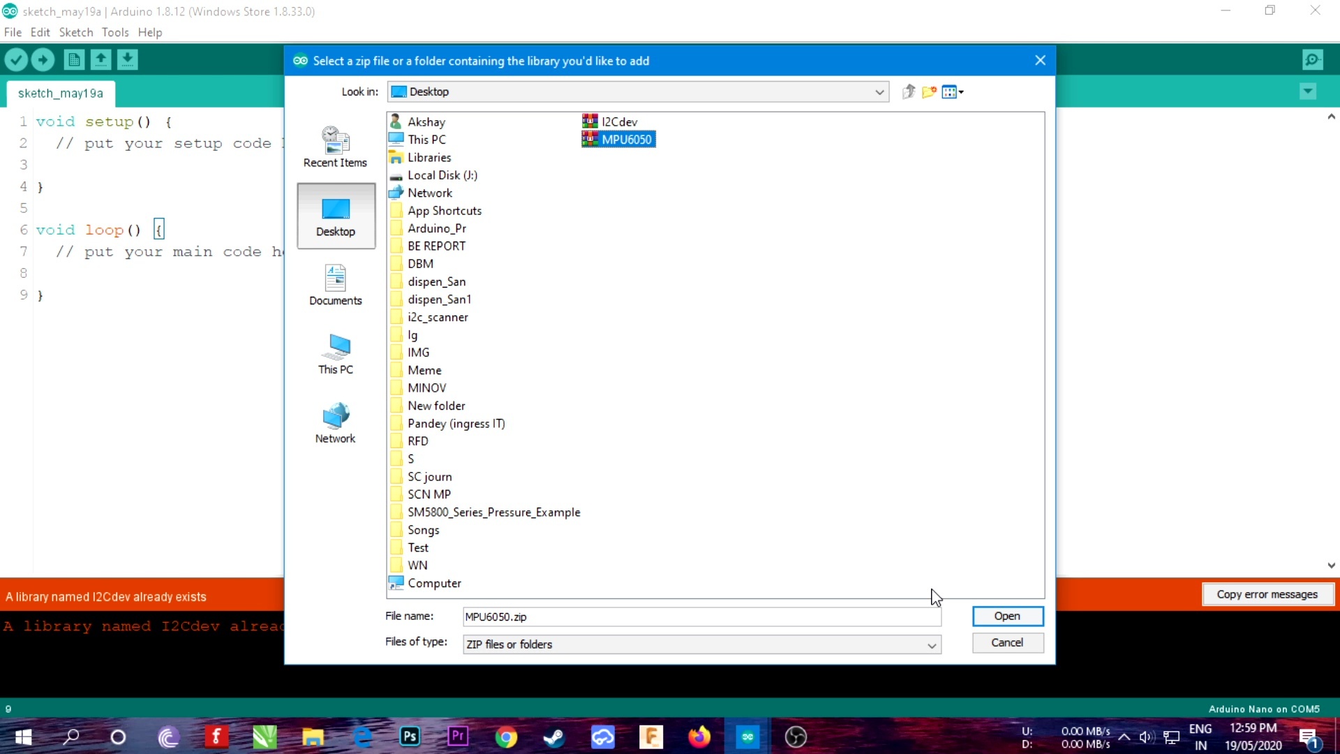Open the Sketch menu
The height and width of the screenshot is (754, 1340).
[x=75, y=32]
